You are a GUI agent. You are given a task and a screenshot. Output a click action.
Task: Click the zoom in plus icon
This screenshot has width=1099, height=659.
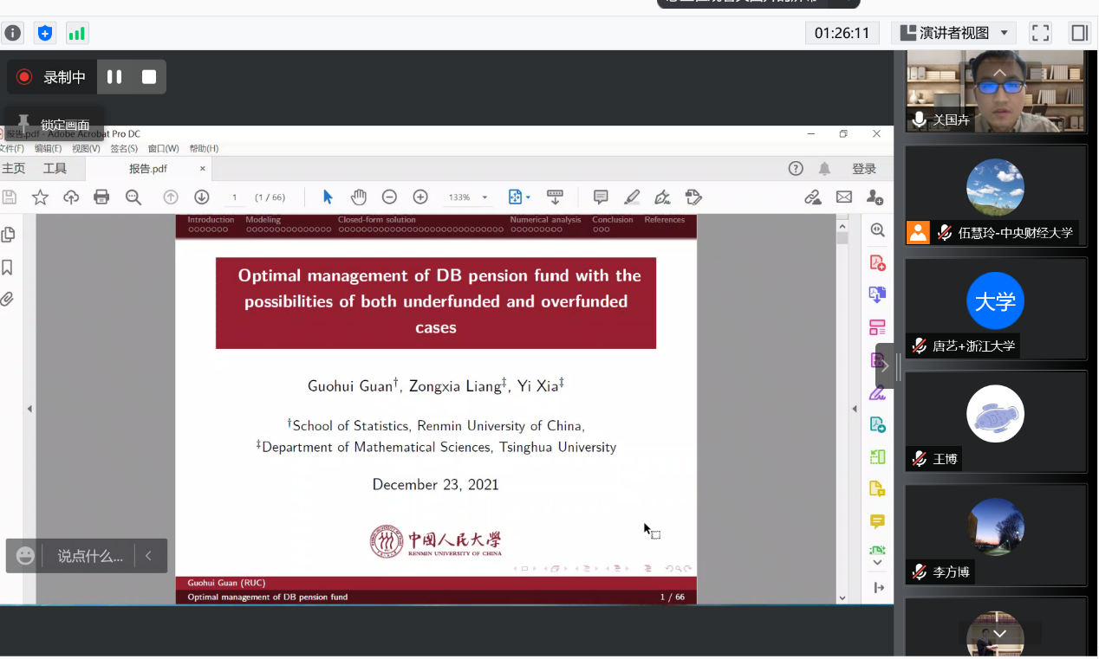420,197
